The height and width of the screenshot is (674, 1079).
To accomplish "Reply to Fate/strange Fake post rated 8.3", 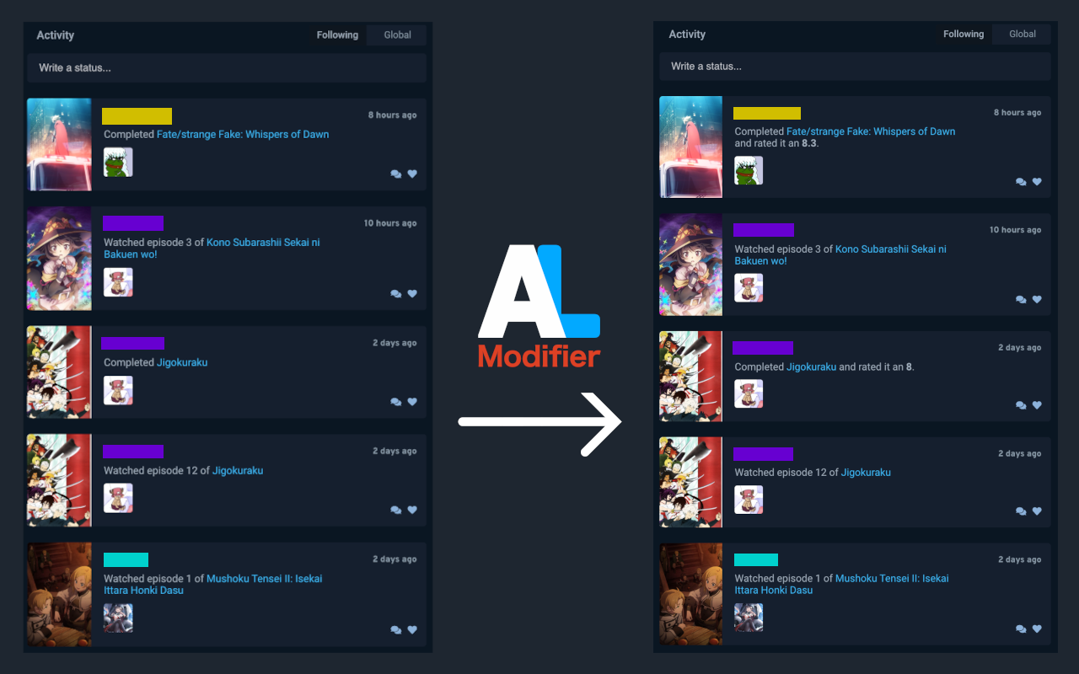I will click(1021, 182).
